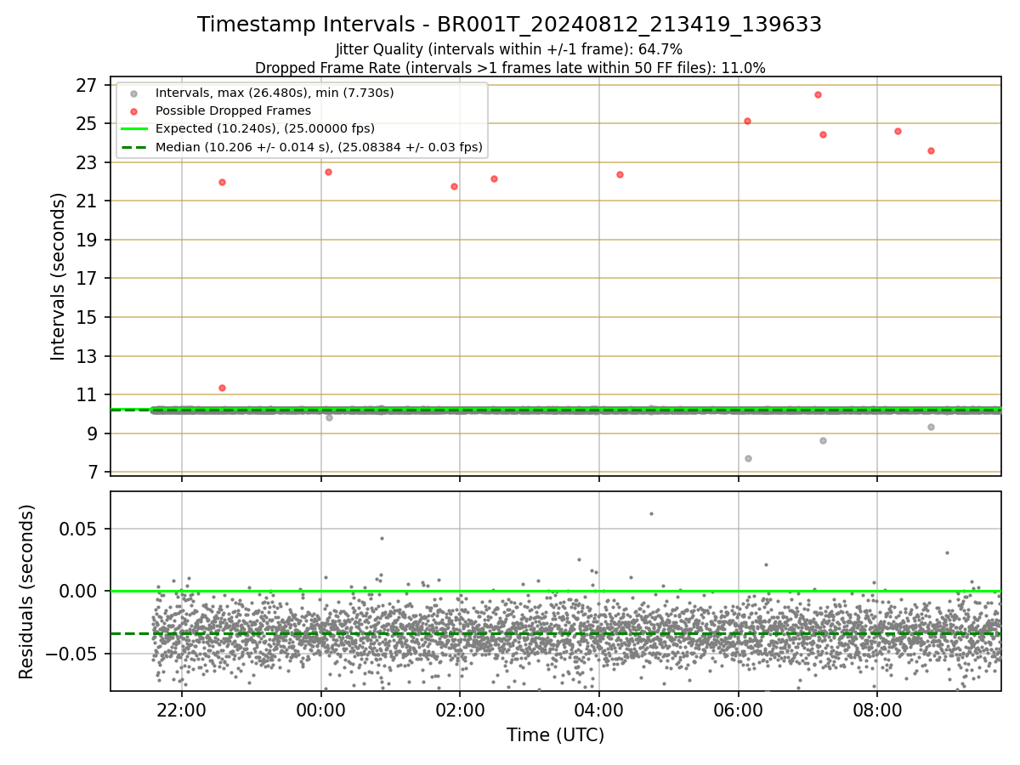Click the red point near 23.6 seconds before 09:00

[x=931, y=150]
